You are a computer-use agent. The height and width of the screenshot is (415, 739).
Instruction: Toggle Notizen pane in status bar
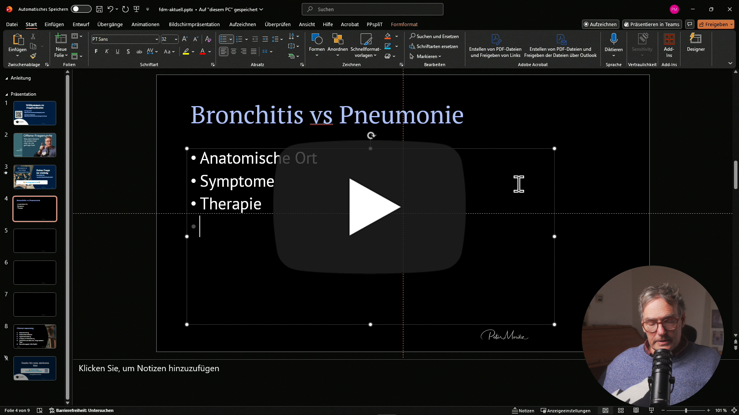(x=523, y=410)
